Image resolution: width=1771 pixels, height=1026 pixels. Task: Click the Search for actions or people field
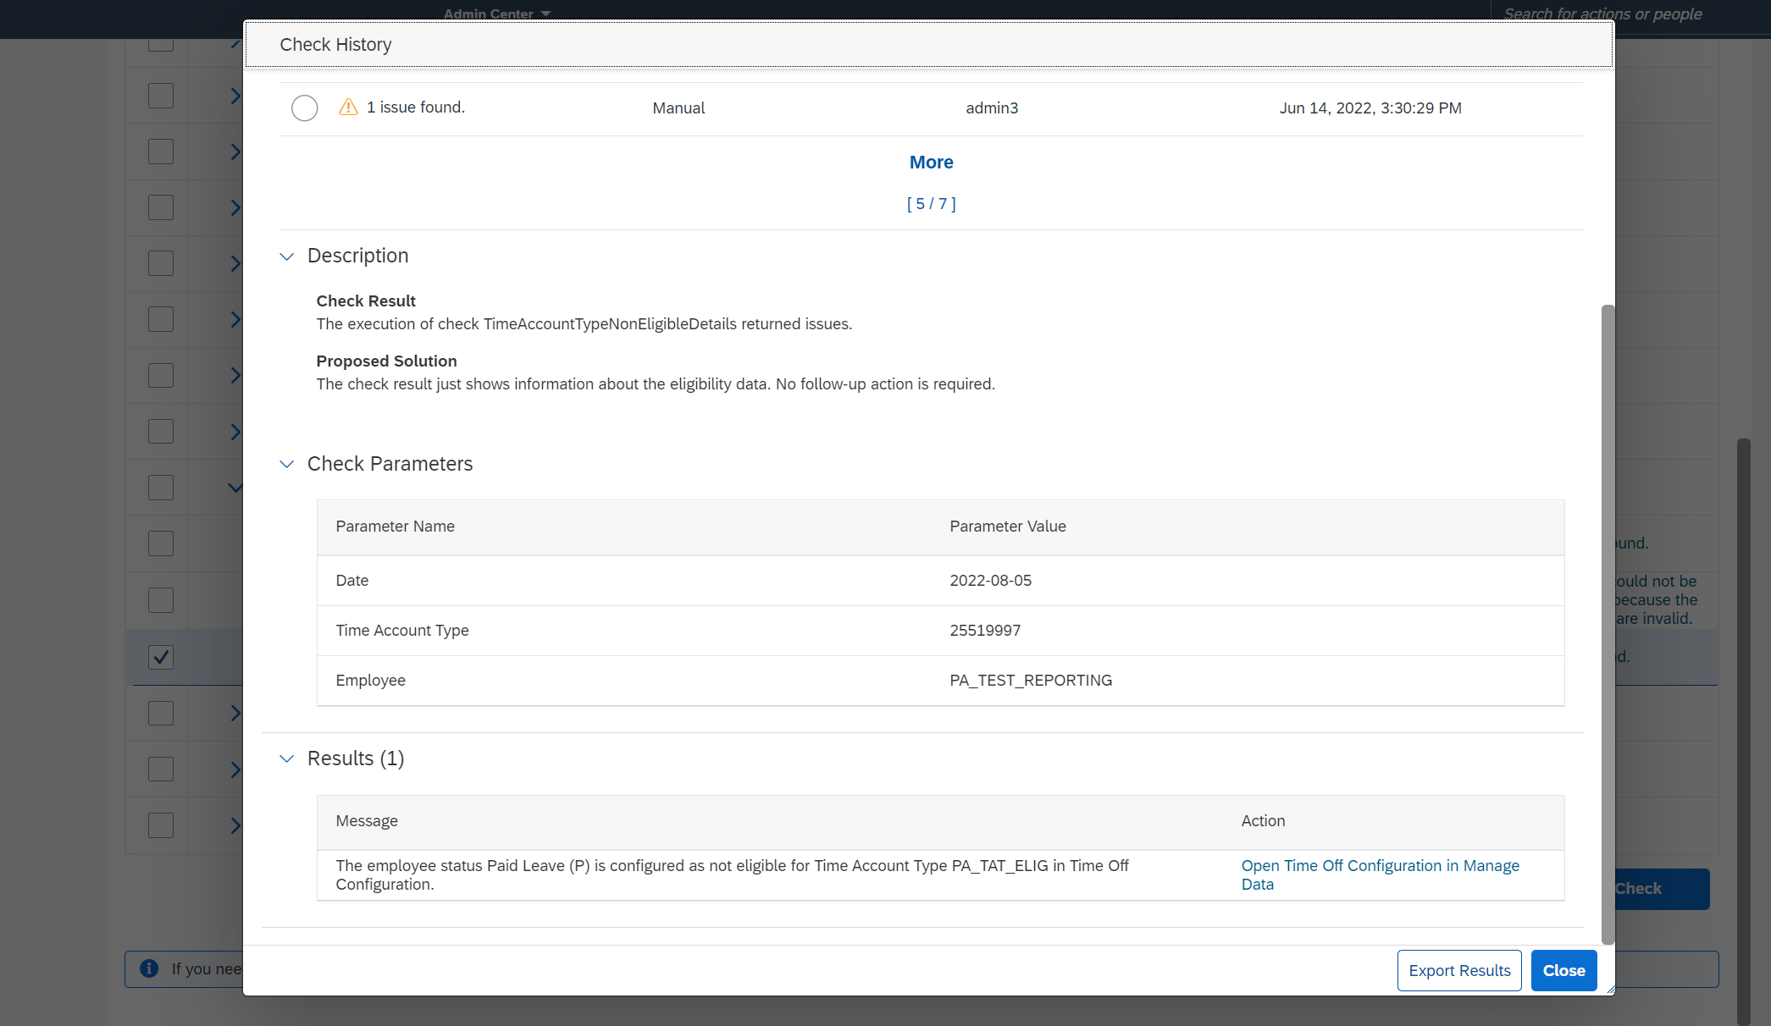pyautogui.click(x=1602, y=14)
